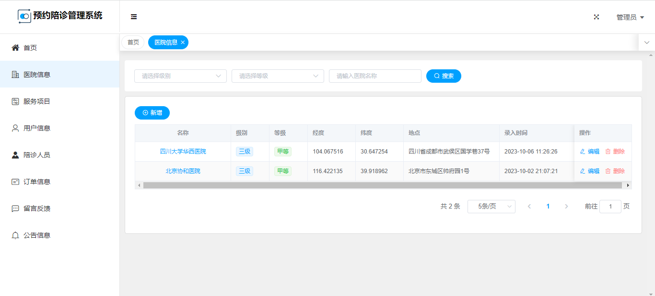Open 公告信息 in the sidebar
Viewport: 655px width, 296px height.
[x=37, y=235]
